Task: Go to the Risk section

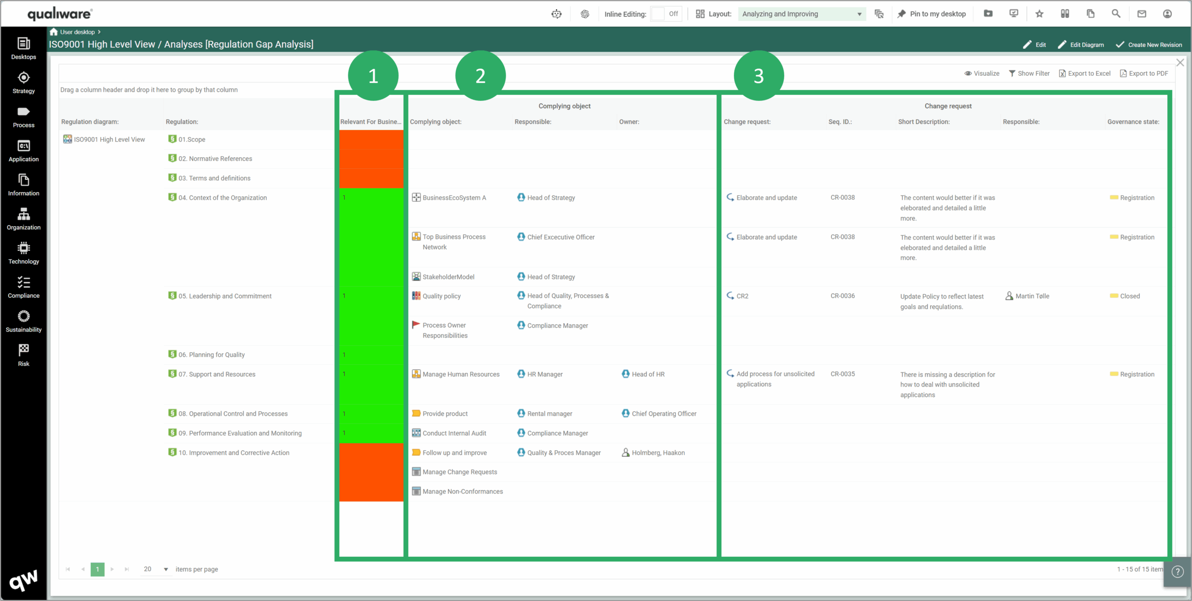Action: point(23,355)
